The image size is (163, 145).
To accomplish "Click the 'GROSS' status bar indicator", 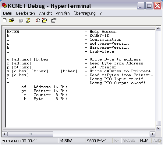I will pyautogui.click(x=129, y=140).
